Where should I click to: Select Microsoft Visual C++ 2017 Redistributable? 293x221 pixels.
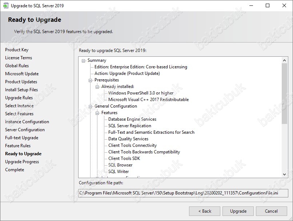coord(149,100)
